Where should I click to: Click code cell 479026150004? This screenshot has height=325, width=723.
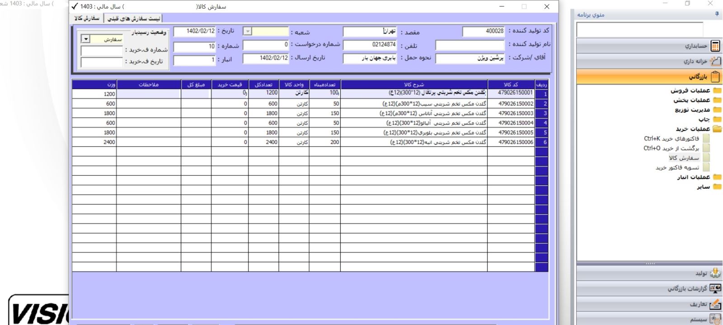[511, 123]
